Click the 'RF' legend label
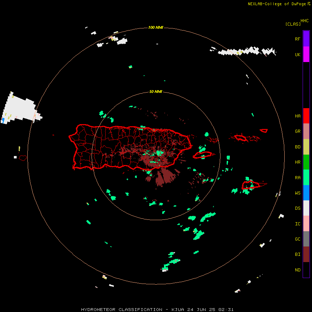312x312 pixels. (x=297, y=39)
